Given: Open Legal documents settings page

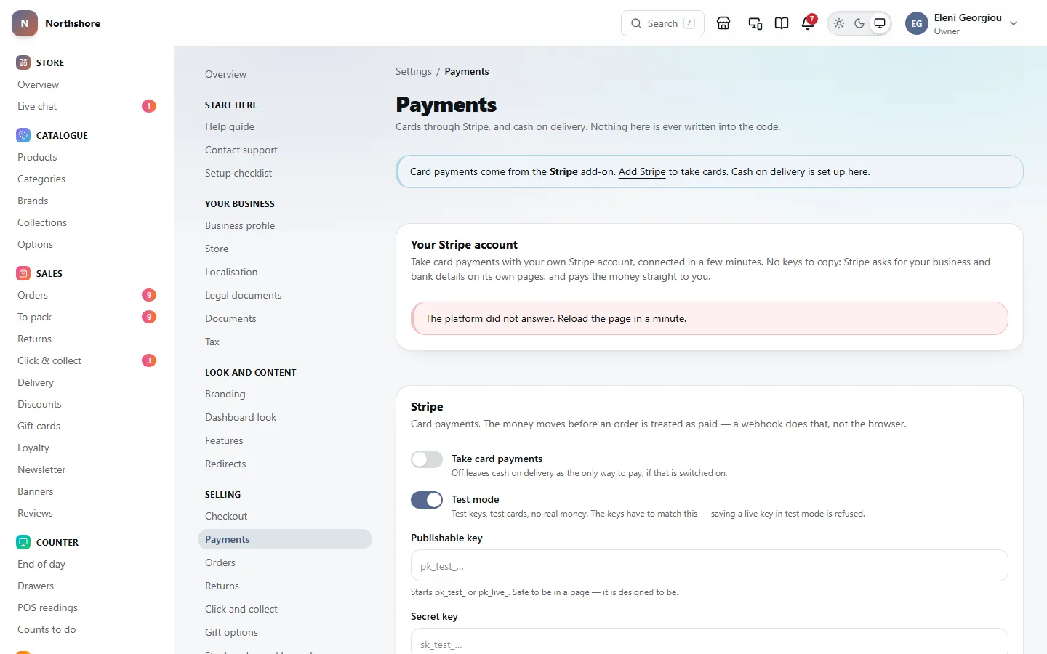Looking at the screenshot, I should (x=285, y=295).
